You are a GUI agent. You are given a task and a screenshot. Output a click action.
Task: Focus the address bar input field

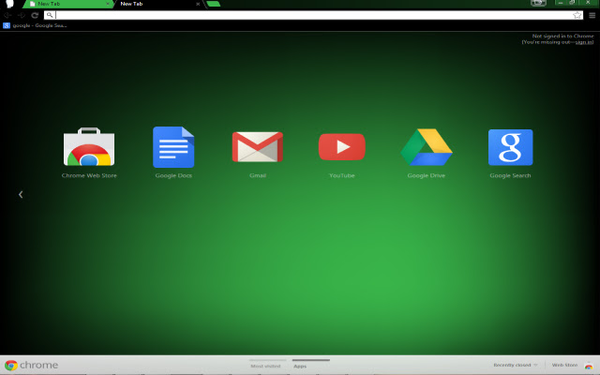coord(314,15)
